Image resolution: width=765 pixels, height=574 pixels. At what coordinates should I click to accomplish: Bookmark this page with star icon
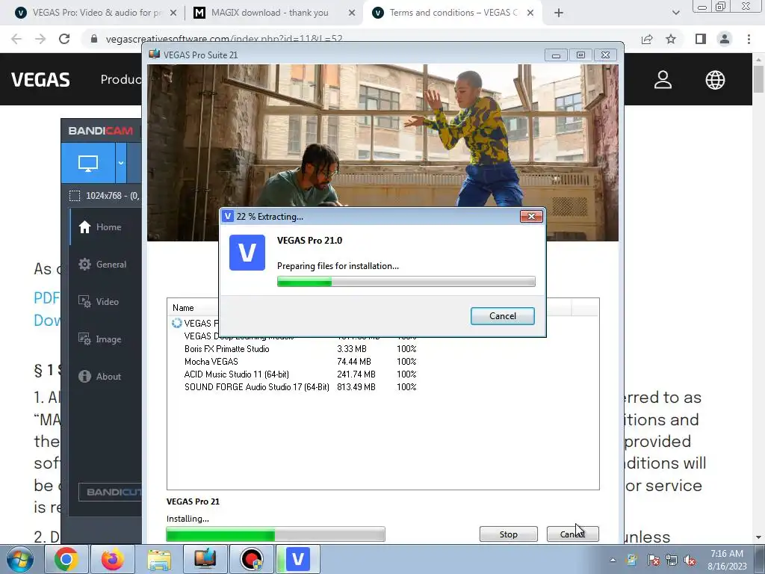coord(671,39)
